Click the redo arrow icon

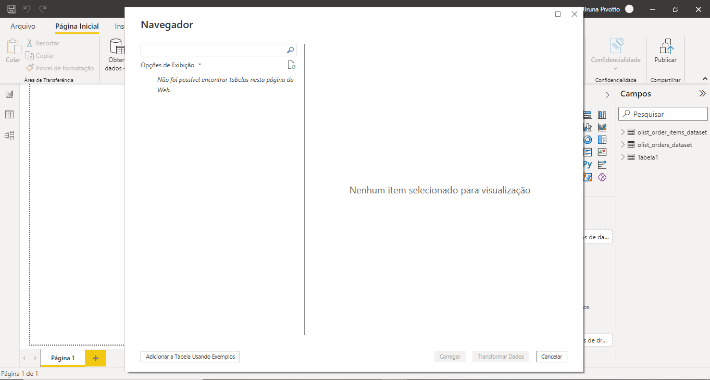click(x=43, y=9)
